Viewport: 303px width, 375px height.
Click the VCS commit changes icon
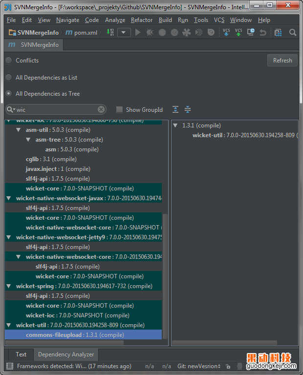(x=238, y=32)
